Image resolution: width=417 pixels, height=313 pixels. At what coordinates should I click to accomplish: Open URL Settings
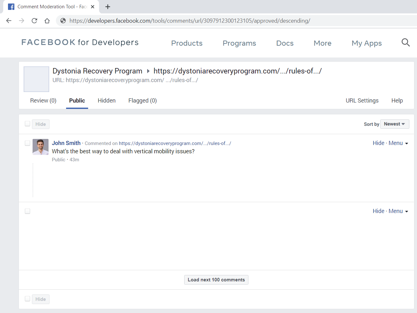pyautogui.click(x=362, y=101)
